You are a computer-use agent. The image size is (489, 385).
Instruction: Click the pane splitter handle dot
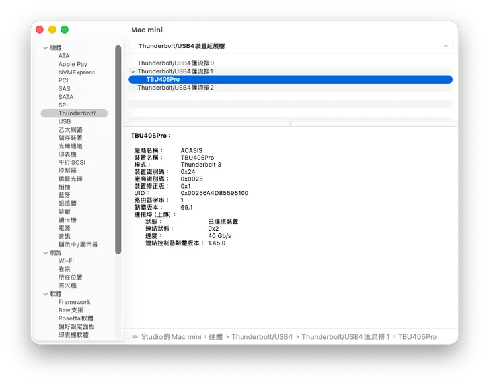(290, 123)
